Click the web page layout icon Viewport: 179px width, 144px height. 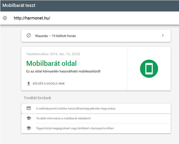click(x=29, y=108)
